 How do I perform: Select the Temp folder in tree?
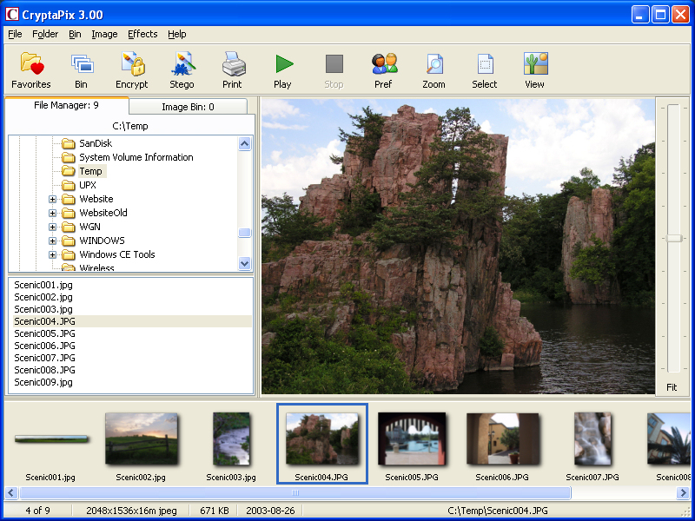pos(90,172)
